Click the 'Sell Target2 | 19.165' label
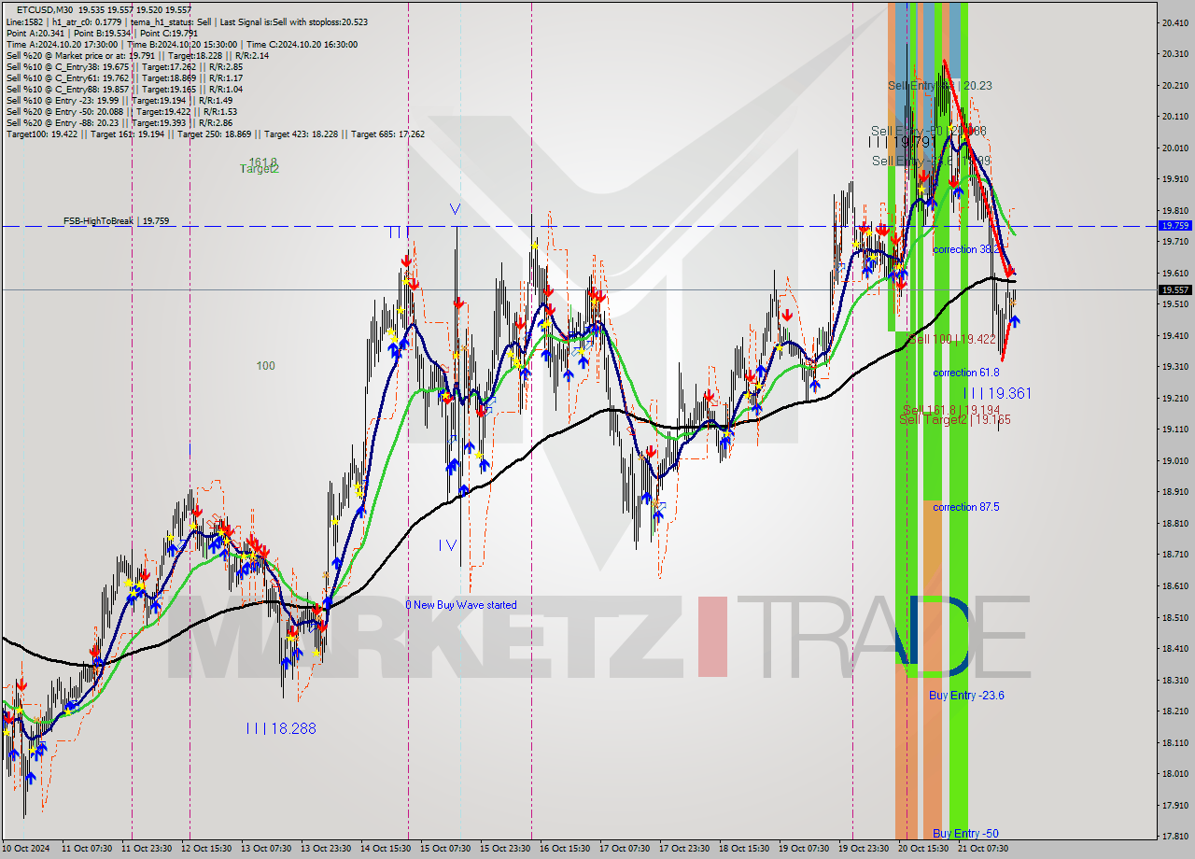The height and width of the screenshot is (859, 1195). (955, 420)
